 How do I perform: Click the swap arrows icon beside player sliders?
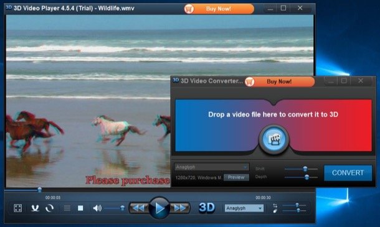[x=275, y=205]
